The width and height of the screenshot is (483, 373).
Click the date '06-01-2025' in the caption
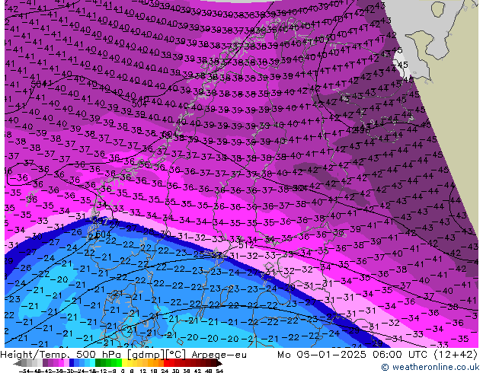(x=331, y=355)
